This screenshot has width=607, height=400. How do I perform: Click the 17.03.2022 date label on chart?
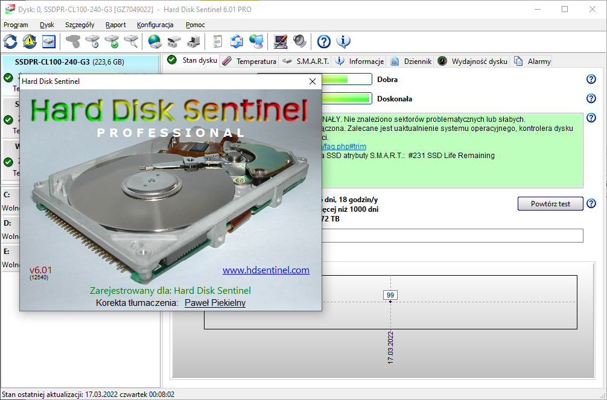[x=390, y=348]
